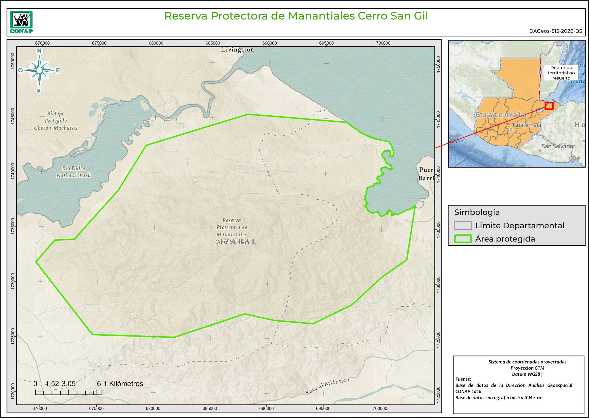Click the map title Reserva Protectora de Manantiales
This screenshot has height=418, width=589.
click(296, 16)
